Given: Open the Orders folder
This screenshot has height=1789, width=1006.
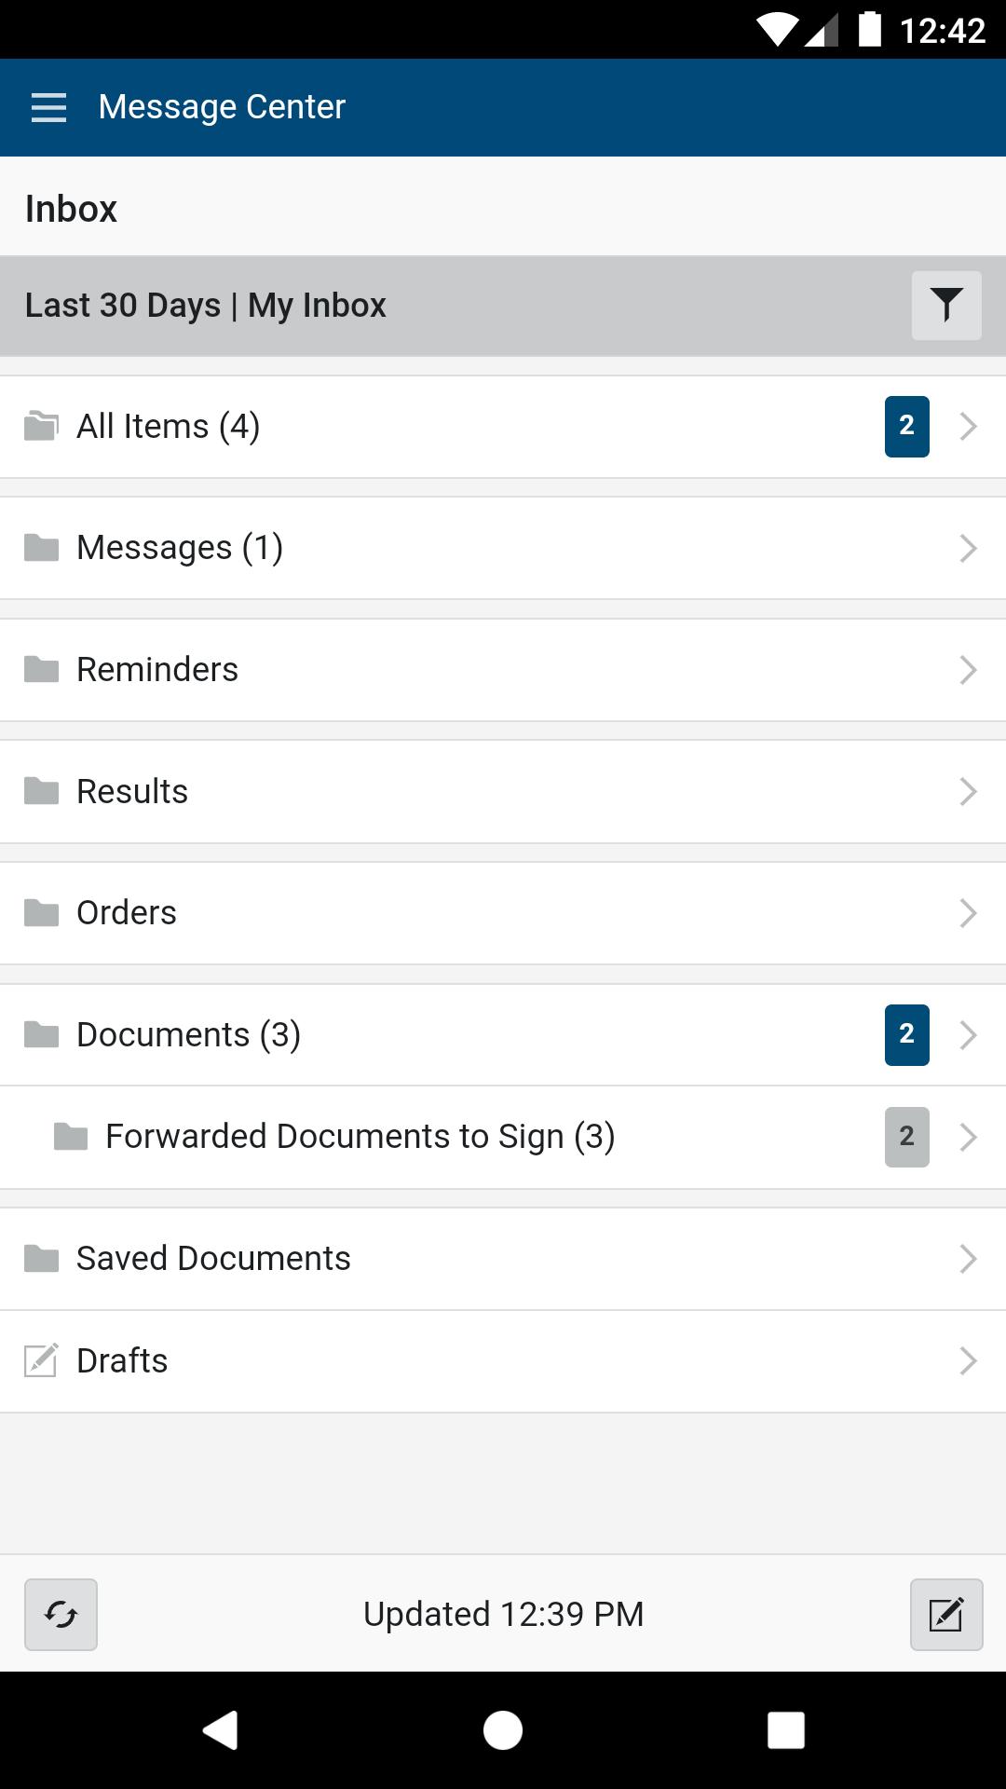Looking at the screenshot, I should click(x=127, y=913).
